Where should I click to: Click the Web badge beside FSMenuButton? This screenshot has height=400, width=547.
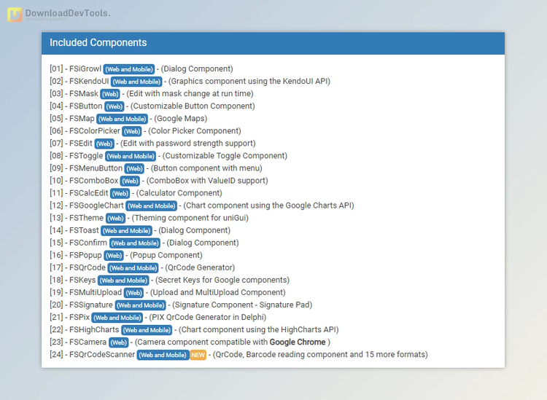tap(134, 168)
